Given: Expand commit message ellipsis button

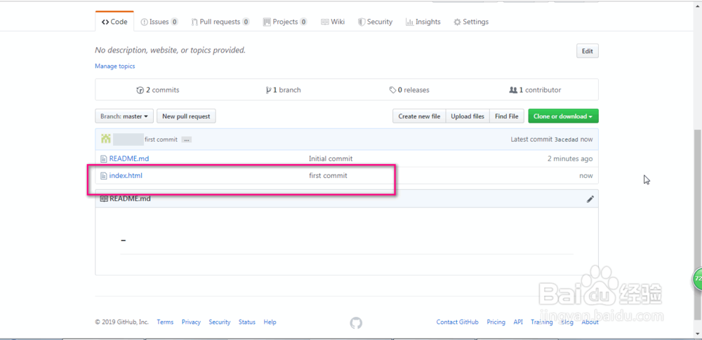Looking at the screenshot, I should [x=187, y=140].
